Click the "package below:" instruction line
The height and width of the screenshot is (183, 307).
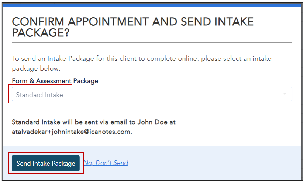coord(36,68)
